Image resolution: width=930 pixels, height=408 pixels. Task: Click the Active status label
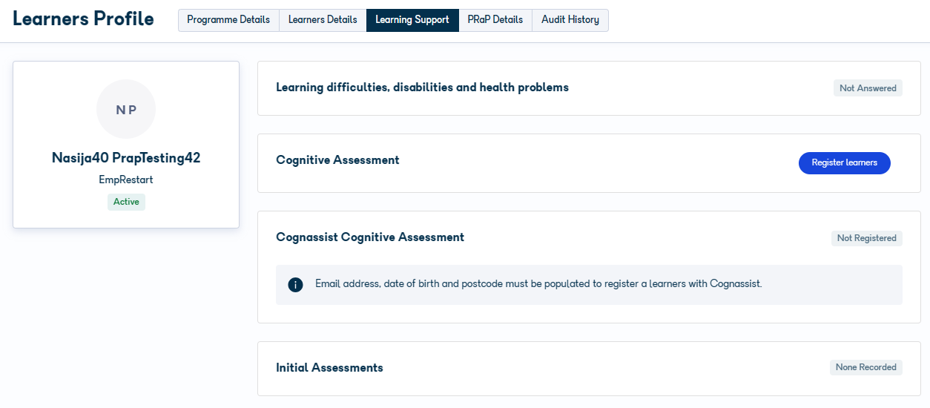click(126, 202)
